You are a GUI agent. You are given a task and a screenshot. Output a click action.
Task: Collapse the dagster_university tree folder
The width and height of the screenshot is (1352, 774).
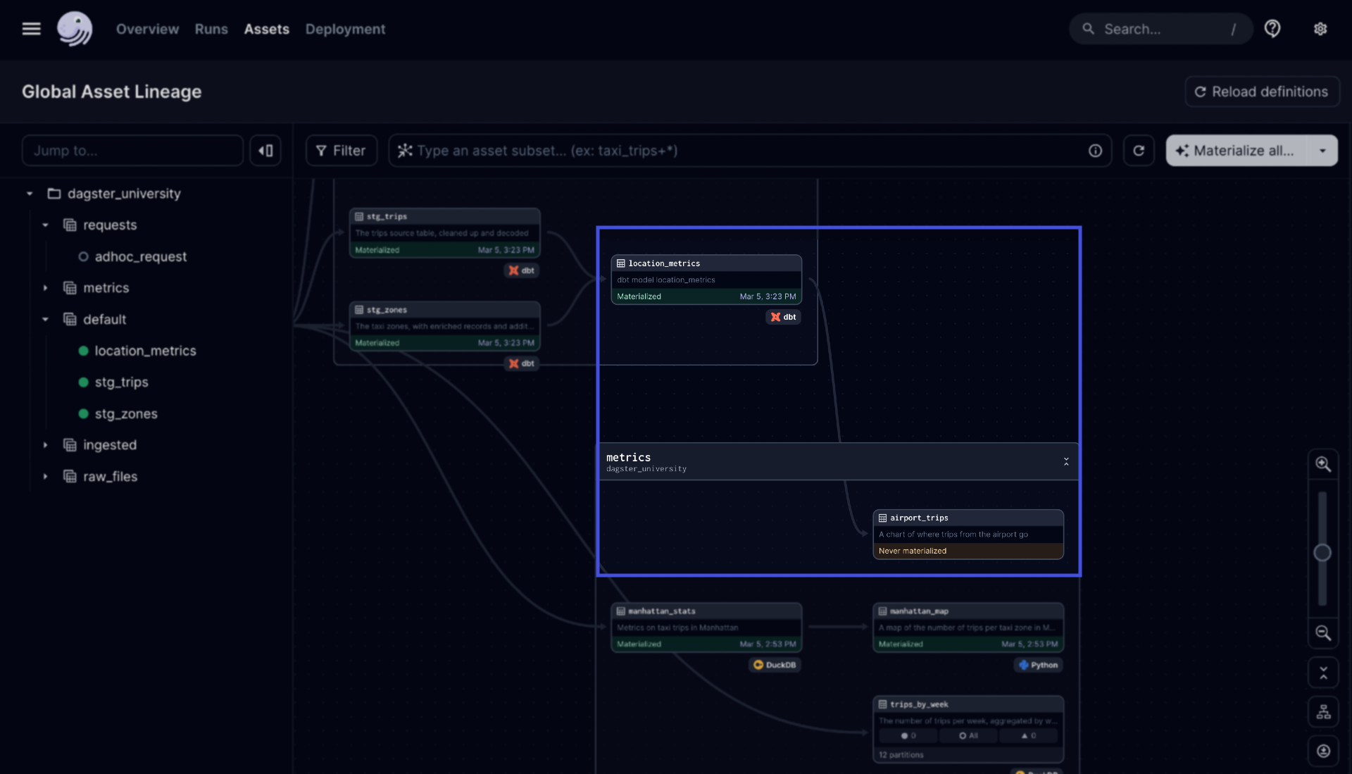(30, 194)
